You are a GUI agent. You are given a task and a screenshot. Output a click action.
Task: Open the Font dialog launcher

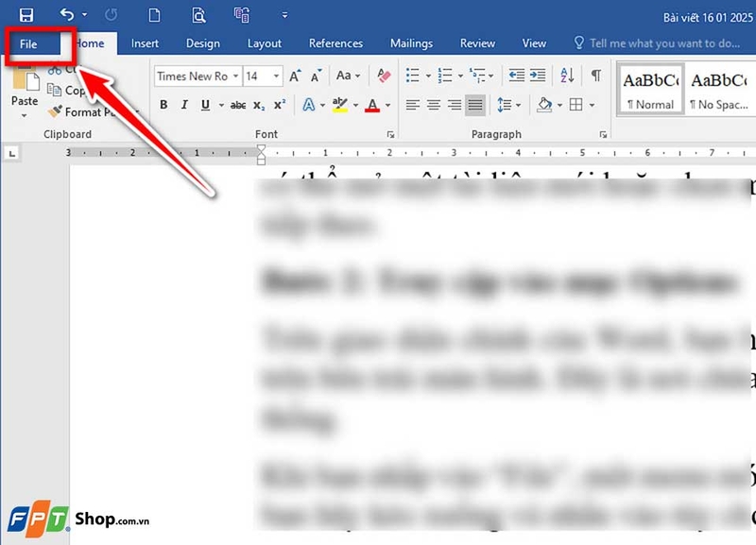390,135
